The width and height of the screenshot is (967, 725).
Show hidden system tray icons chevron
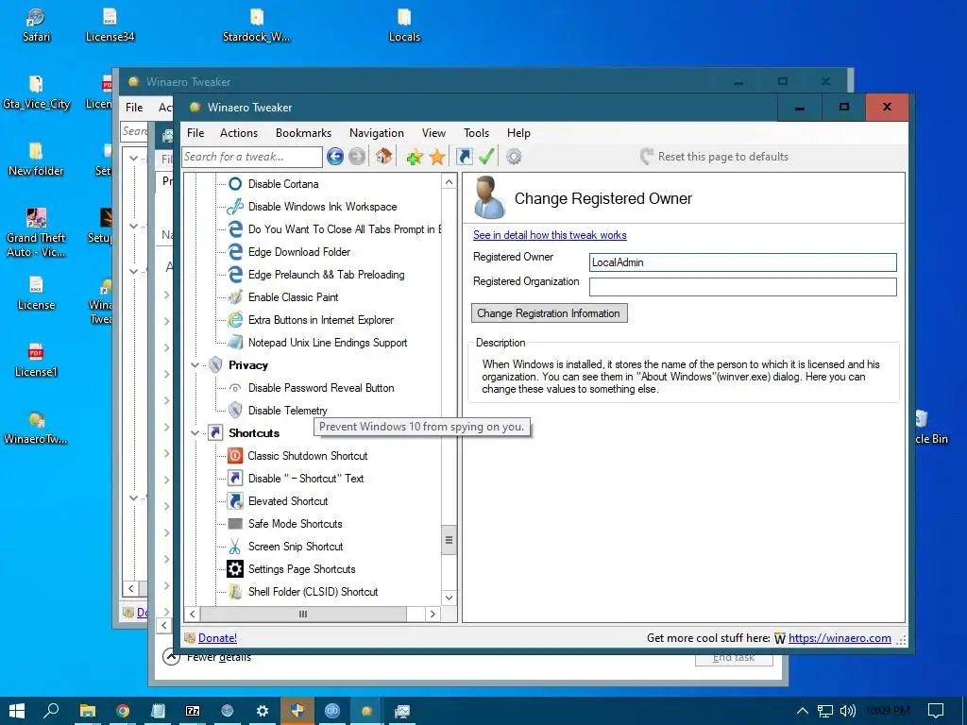[x=802, y=711]
